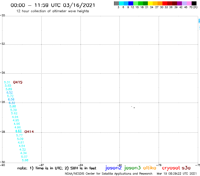
Task: Select the black swatch ending the legend
Action: click(194, 3)
